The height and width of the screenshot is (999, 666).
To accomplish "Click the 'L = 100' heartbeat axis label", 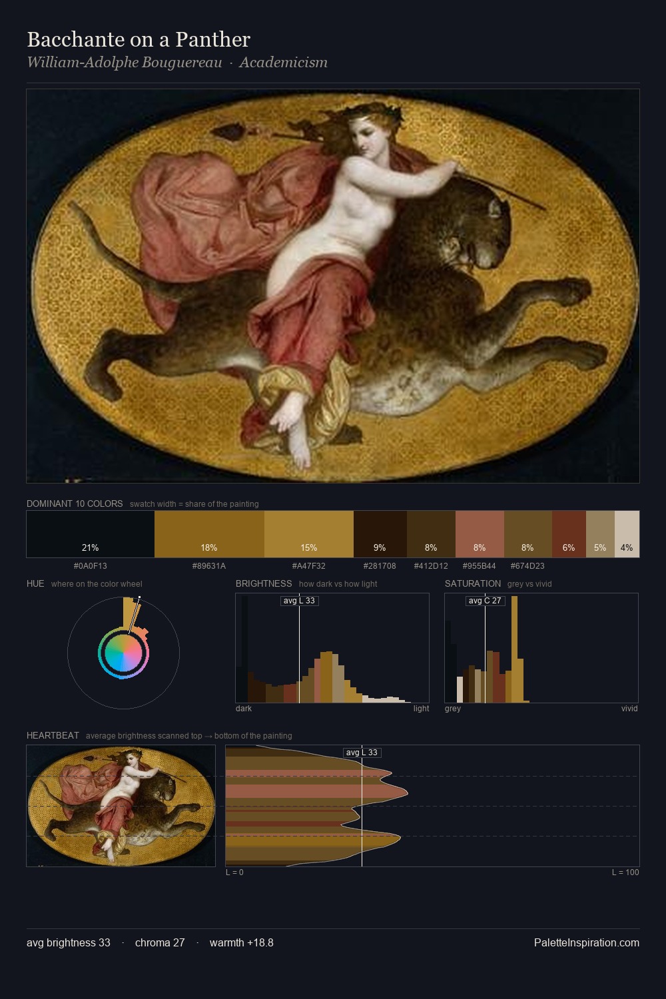I will (x=625, y=872).
